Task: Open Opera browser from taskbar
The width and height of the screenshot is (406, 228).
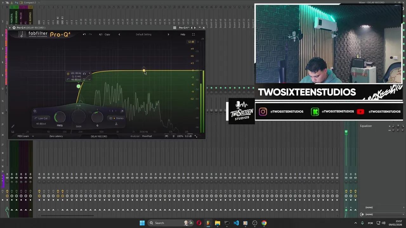Action: click(x=199, y=223)
